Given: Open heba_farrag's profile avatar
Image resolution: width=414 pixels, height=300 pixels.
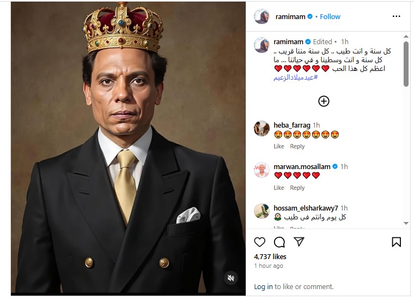Looking at the screenshot, I should click(261, 128).
